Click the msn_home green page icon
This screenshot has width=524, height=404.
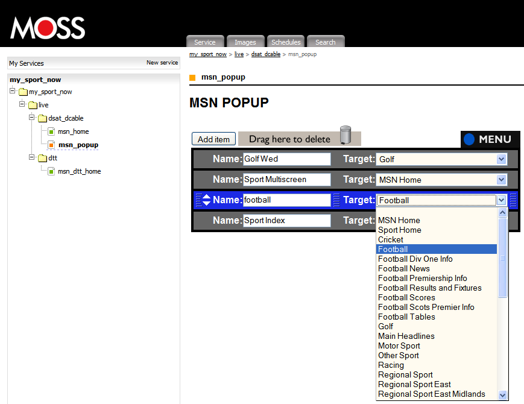(x=51, y=131)
